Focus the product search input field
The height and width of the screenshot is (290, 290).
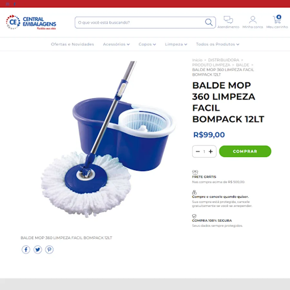[x=140, y=23]
